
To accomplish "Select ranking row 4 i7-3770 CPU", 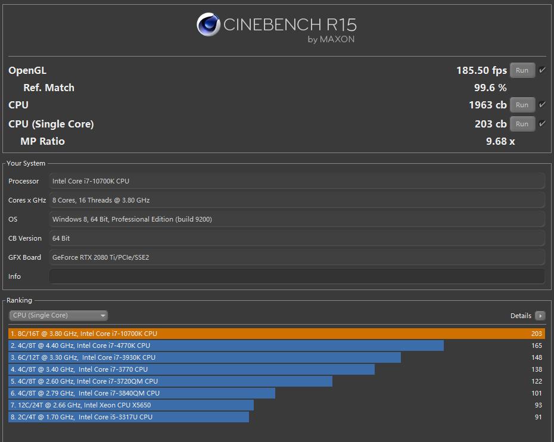I will pos(276,369).
